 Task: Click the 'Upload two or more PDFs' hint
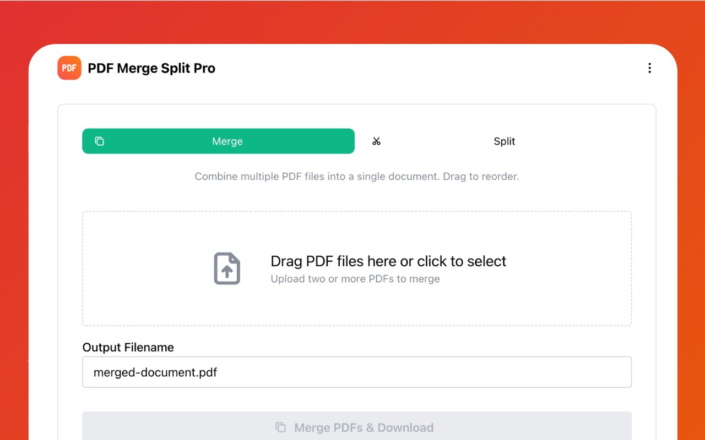[x=355, y=279]
